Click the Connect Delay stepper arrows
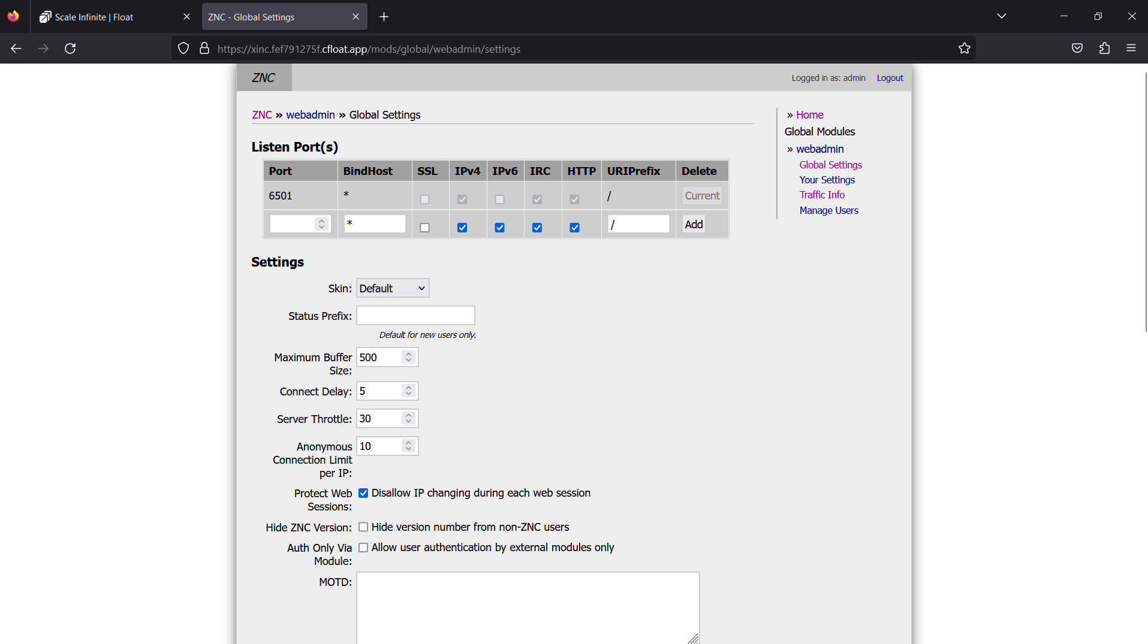1148x644 pixels. pyautogui.click(x=409, y=391)
